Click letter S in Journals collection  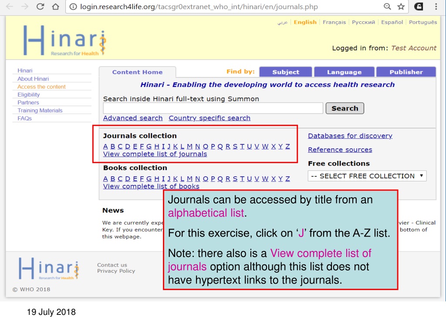235,147
